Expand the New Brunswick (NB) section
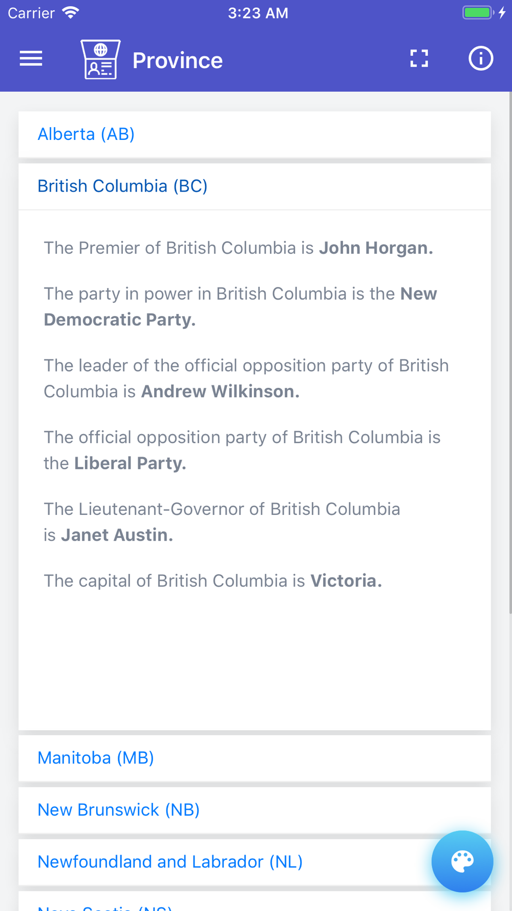Viewport: 512px width, 911px height. pos(118,810)
